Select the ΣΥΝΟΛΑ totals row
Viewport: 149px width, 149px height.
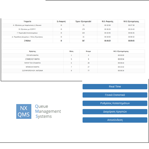click(x=73, y=41)
